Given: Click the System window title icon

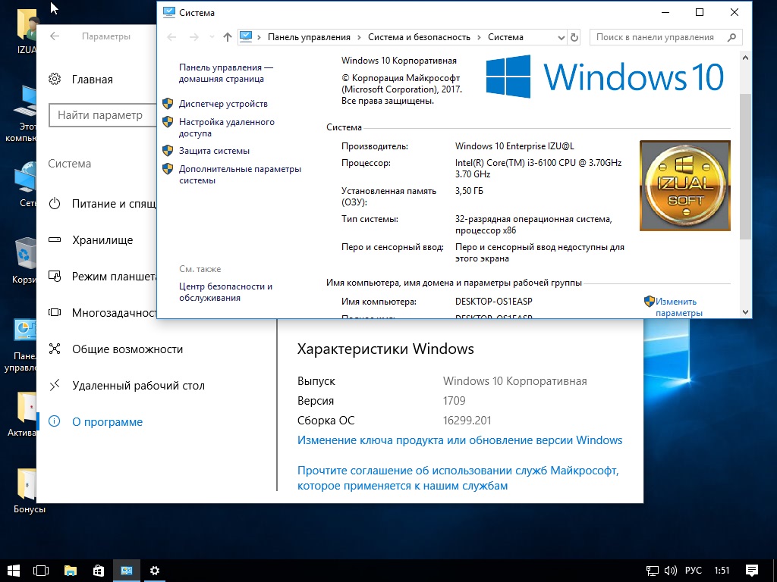Looking at the screenshot, I should coord(169,12).
